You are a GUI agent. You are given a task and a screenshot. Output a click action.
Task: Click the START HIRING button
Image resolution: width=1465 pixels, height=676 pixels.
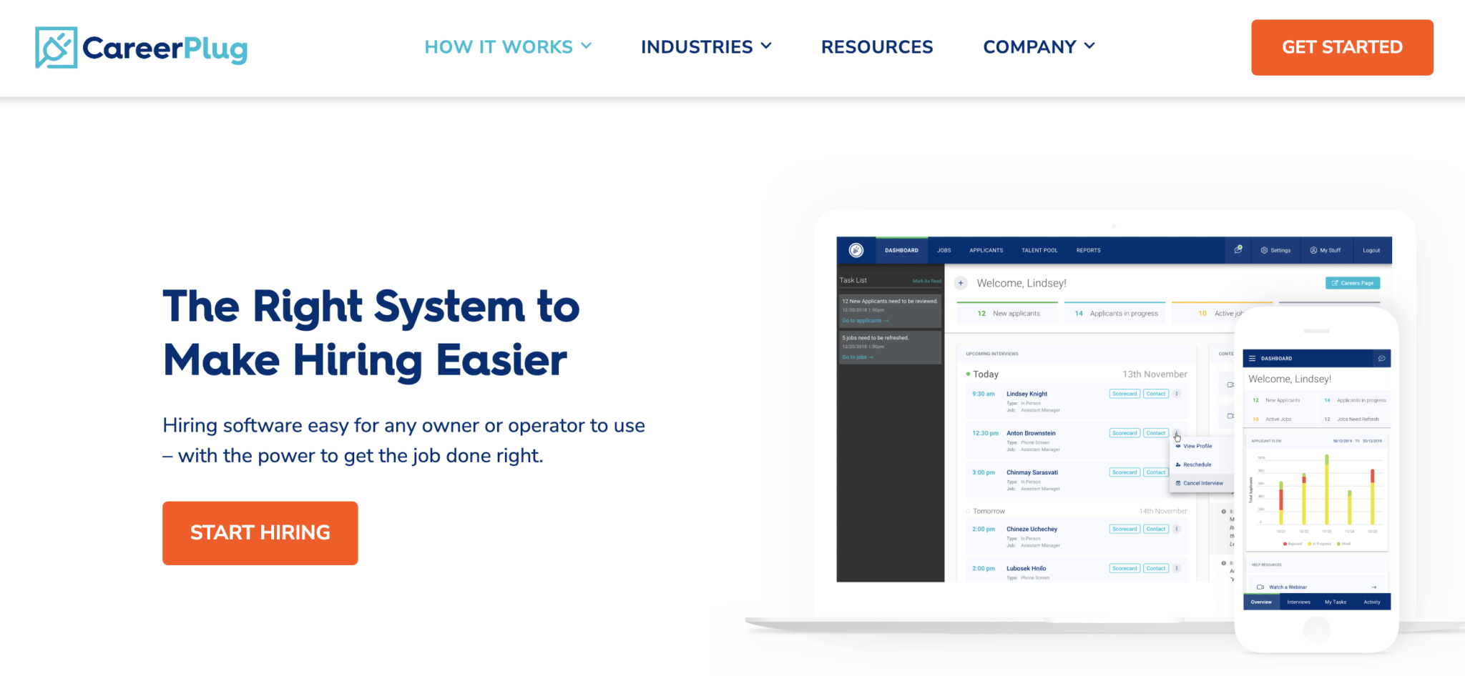[260, 532]
